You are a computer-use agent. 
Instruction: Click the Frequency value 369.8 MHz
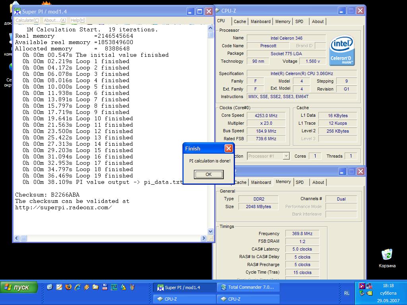click(x=302, y=234)
